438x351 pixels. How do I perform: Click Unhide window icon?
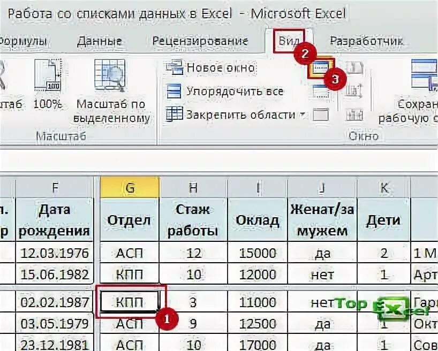point(320,115)
